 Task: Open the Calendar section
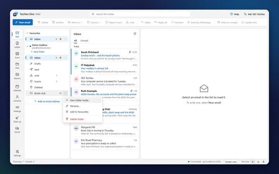tap(17, 88)
